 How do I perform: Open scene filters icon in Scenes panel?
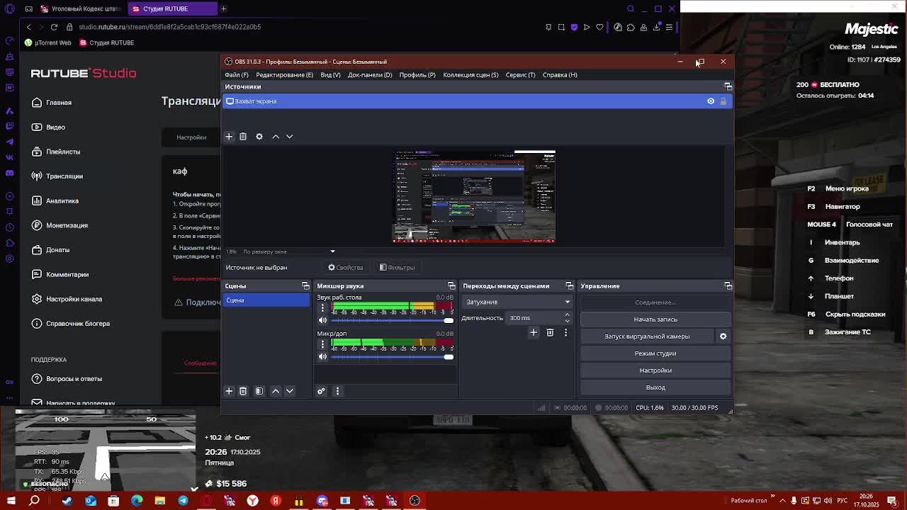click(x=259, y=391)
